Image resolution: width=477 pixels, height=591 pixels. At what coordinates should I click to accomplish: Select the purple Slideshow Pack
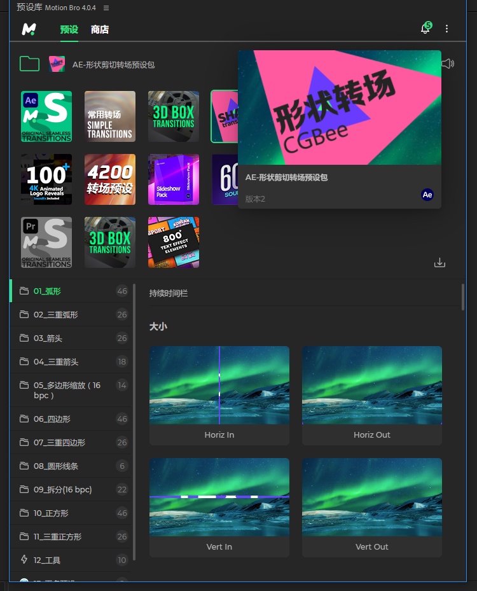[x=174, y=179]
